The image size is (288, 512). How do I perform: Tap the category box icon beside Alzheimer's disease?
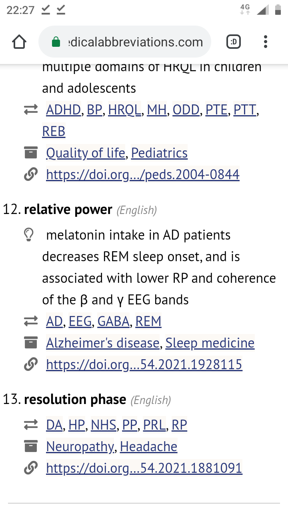pos(30,343)
